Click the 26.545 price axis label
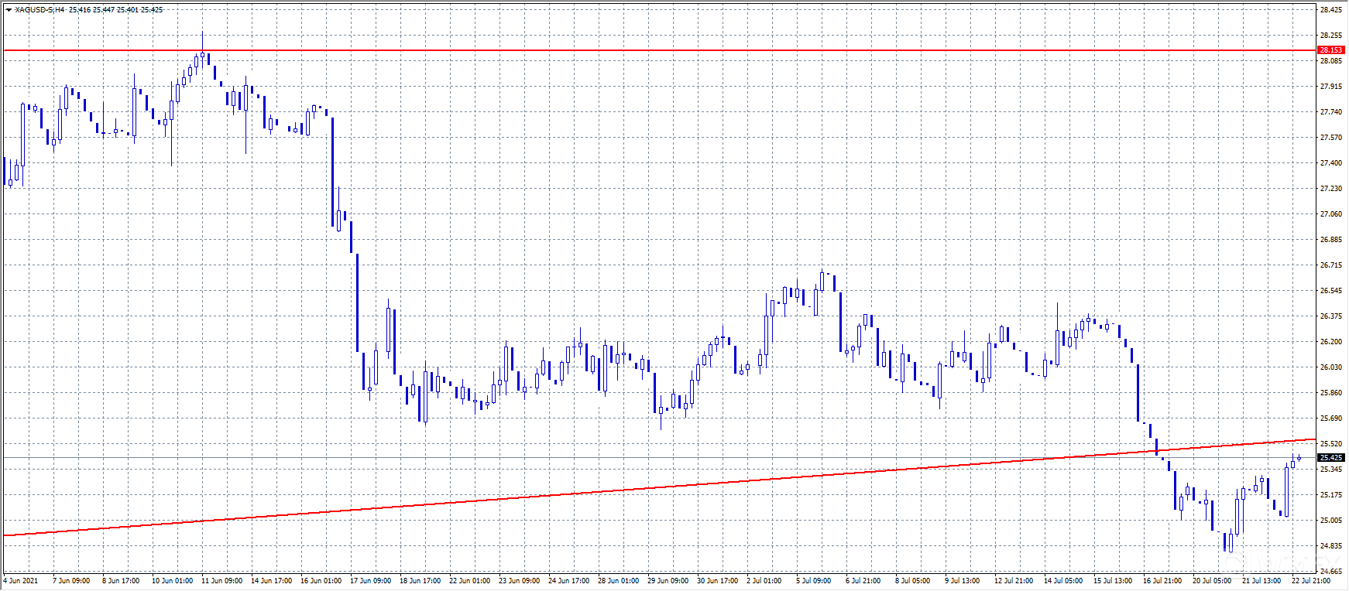 (1331, 291)
